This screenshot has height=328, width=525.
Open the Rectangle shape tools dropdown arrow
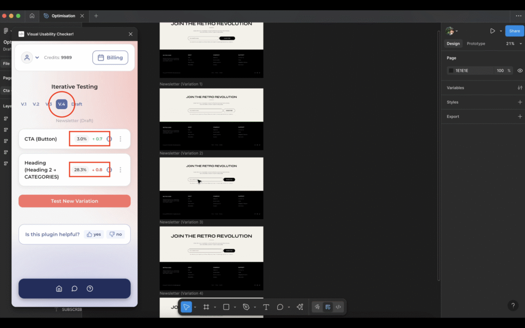click(235, 307)
